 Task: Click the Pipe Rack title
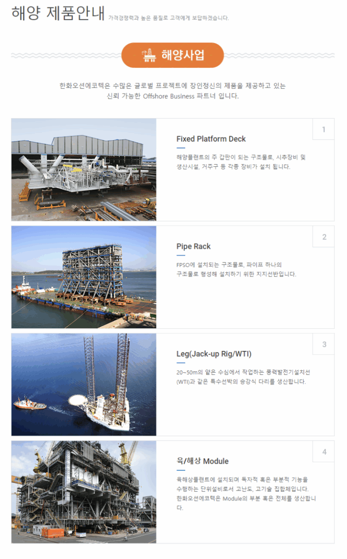coord(193,246)
